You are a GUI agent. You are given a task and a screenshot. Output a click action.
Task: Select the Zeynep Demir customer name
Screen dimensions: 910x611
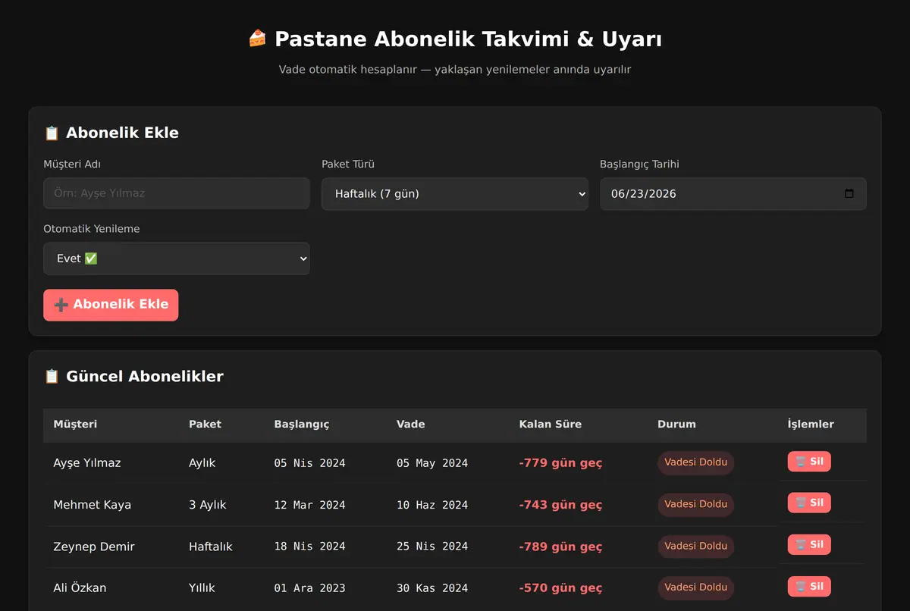(x=94, y=547)
